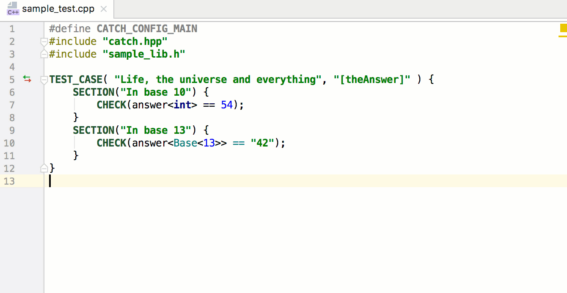The height and width of the screenshot is (293, 567).
Task: Click the CATCH_CONFIG_MAIN define
Action: tap(147, 28)
